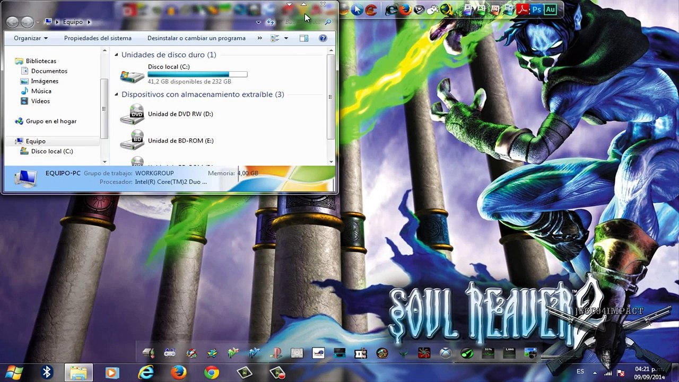Open the Organizar dropdown menu
This screenshot has height=382, width=679.
pos(31,38)
